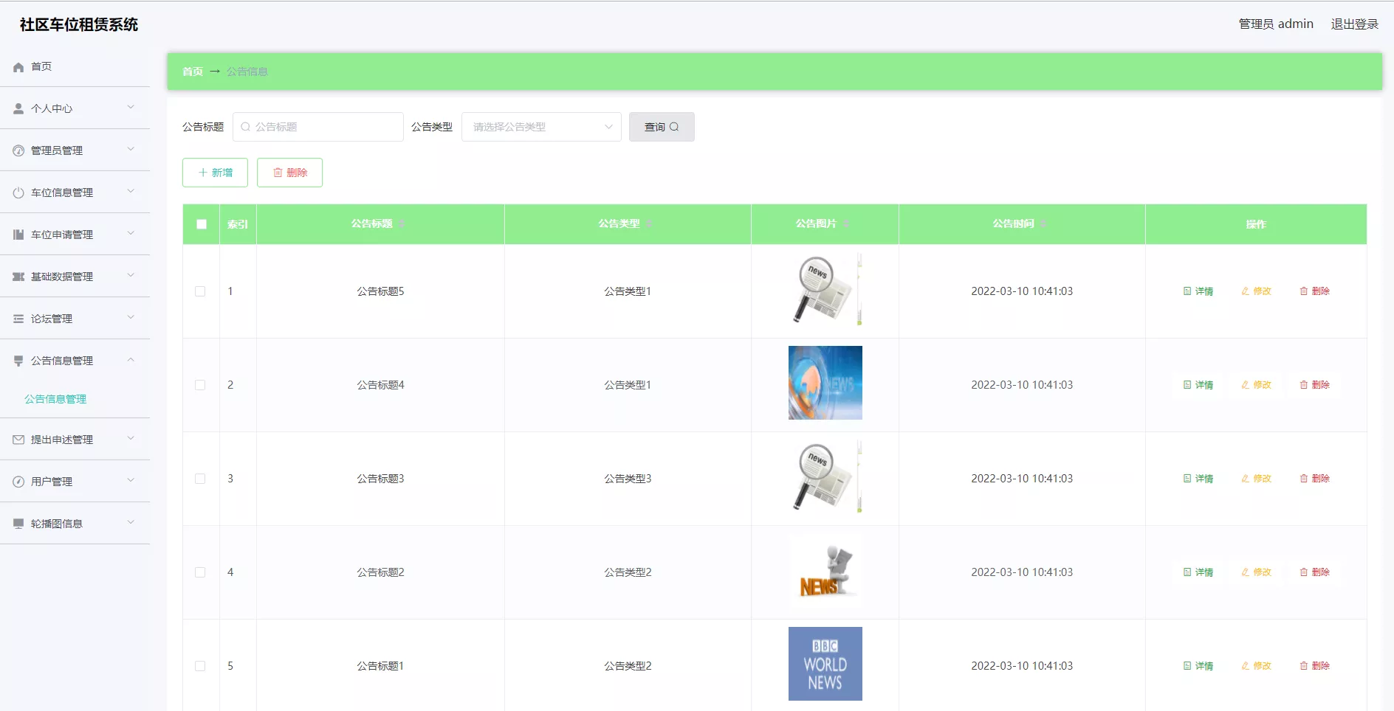1394x711 pixels.
Task: Expand the 论坛管理 menu chevron
Action: click(131, 318)
